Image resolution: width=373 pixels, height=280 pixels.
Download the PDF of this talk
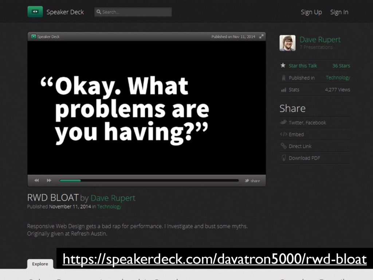tap(304, 158)
